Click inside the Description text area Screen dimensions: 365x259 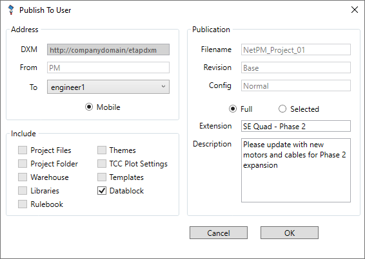(x=296, y=170)
